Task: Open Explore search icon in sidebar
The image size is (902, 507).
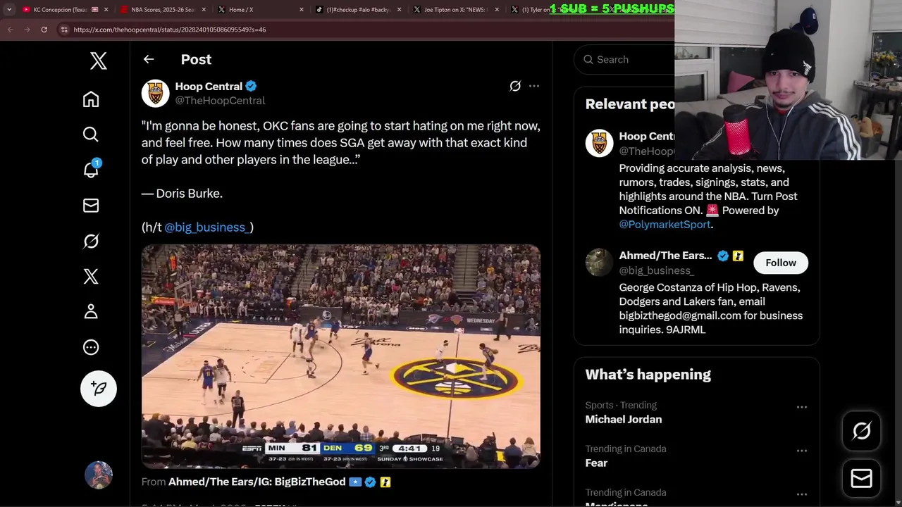Action: [91, 134]
